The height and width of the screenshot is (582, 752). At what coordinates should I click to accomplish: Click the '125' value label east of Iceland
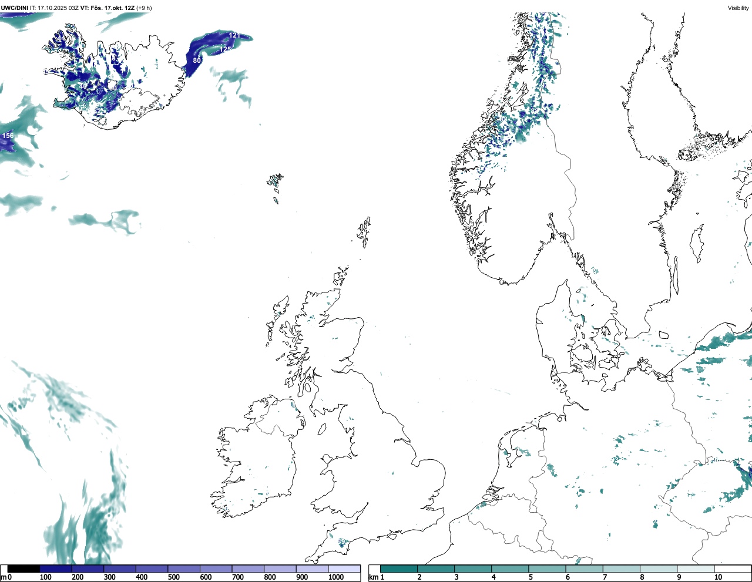click(x=225, y=49)
